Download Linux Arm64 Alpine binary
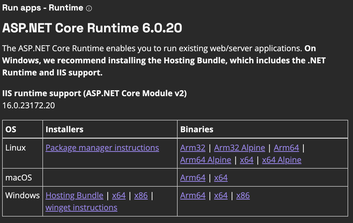Image resolution: width=353 pixels, height=223 pixels. point(206,160)
